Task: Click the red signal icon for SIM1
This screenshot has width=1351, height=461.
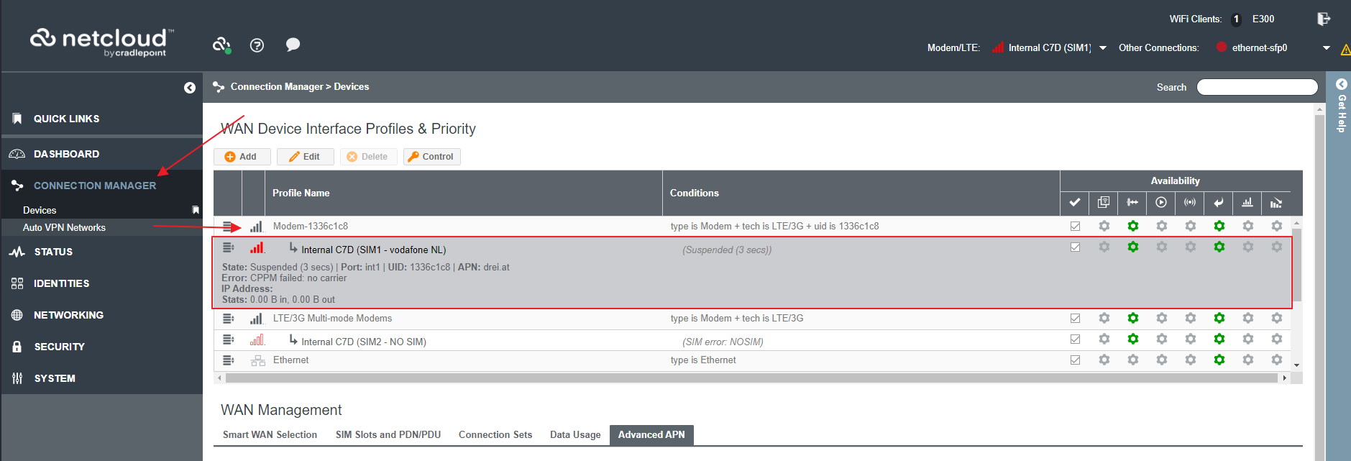Action: click(x=257, y=248)
